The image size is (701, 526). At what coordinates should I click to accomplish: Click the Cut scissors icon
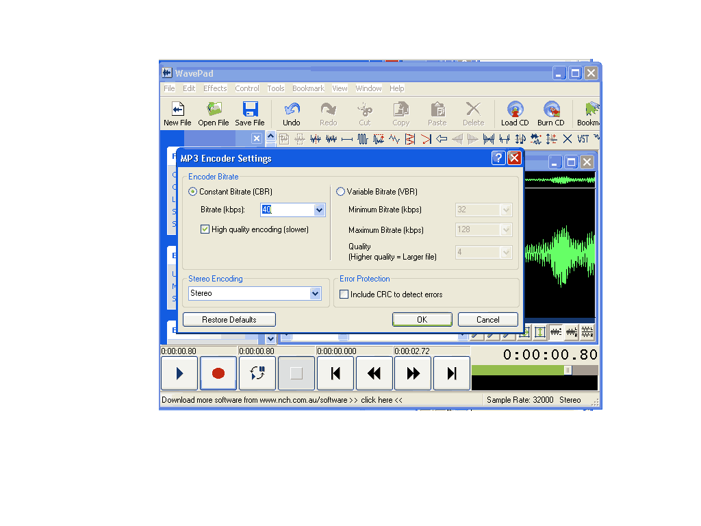[365, 114]
